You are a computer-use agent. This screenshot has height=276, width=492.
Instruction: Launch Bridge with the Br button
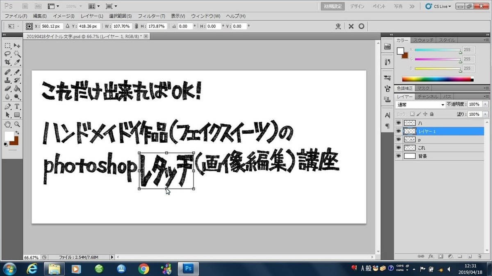(25, 6)
